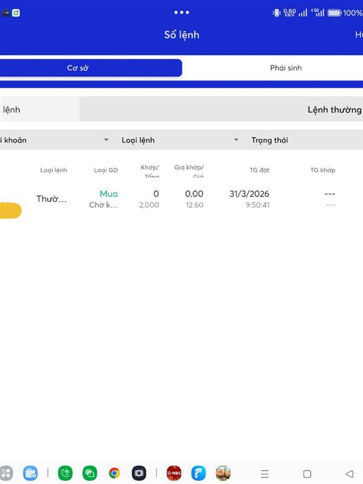Click the TG khớp column header
The width and height of the screenshot is (363, 484).
322,170
